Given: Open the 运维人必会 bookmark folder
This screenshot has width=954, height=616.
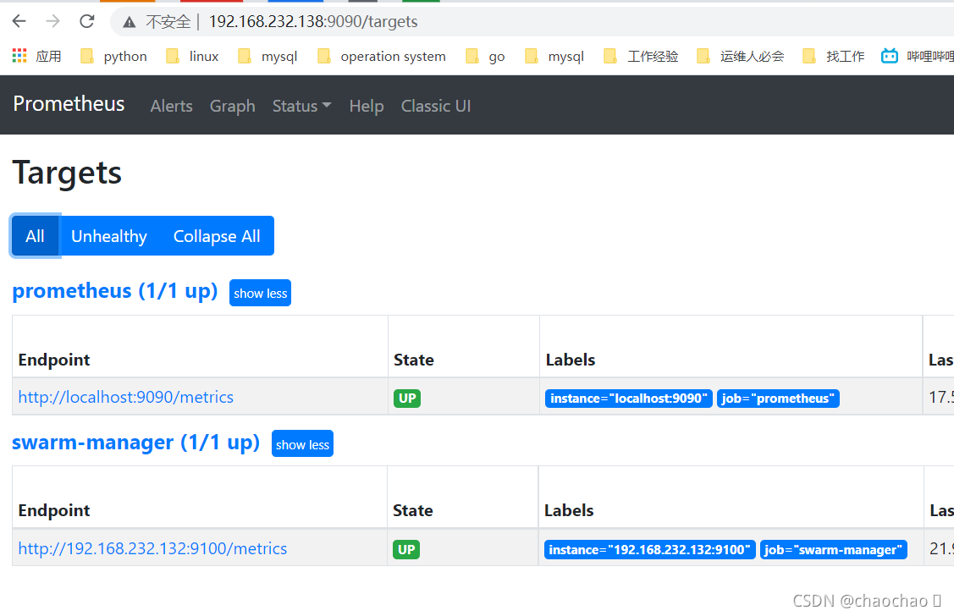Looking at the screenshot, I should (x=741, y=57).
